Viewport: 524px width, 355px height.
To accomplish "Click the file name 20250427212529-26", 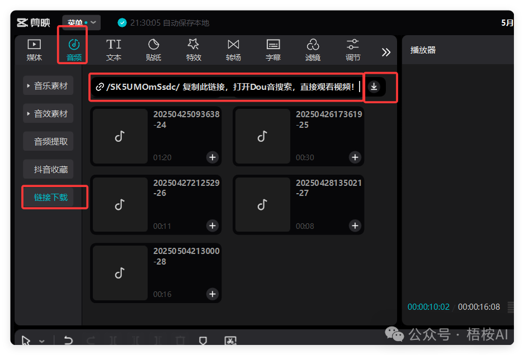I will 186,188.
